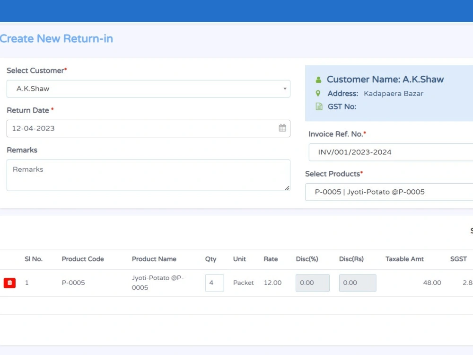Screen dimensions: 473x355
Task: Click the Kadapaera Bazar address text
Action: tap(394, 94)
